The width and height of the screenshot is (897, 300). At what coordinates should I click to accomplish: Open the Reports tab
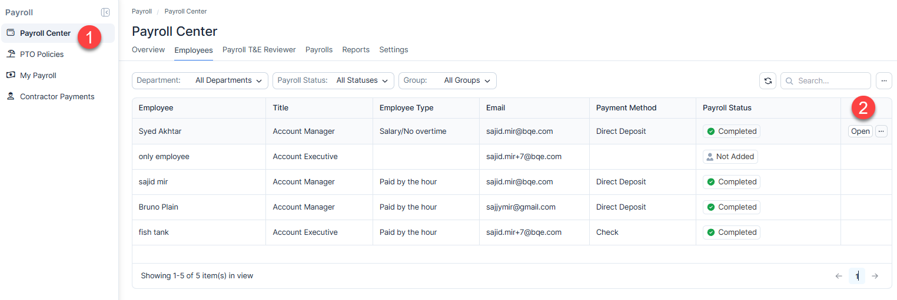click(356, 50)
